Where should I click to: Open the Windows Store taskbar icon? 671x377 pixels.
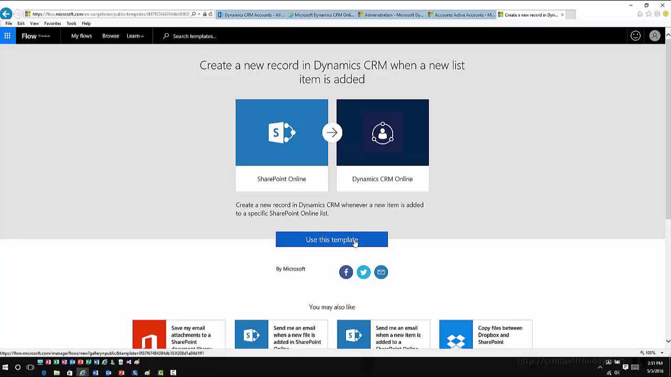(x=69, y=373)
